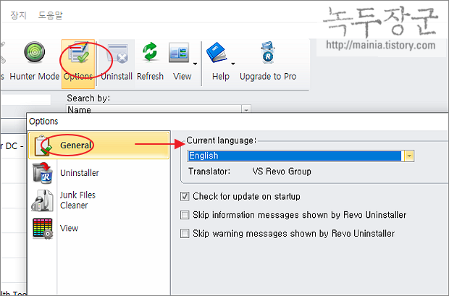Click the Uninstall toolbar icon
Image resolution: width=449 pixels, height=296 pixels.
(x=117, y=53)
